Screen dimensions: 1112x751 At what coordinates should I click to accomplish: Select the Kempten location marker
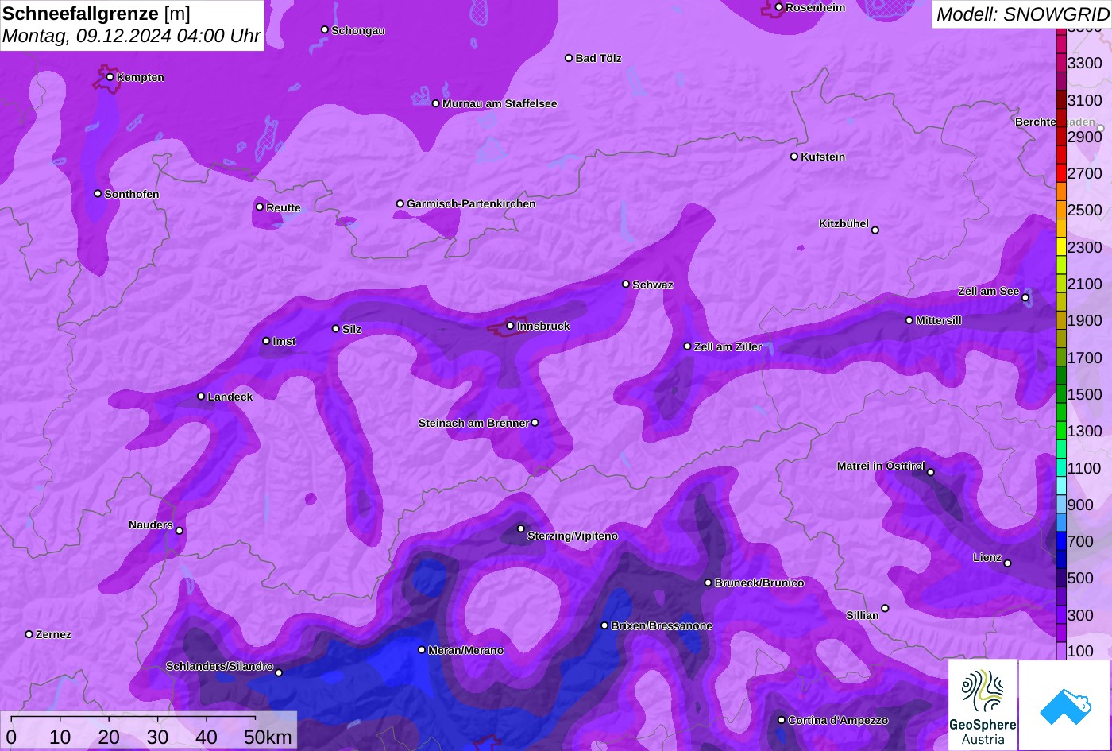tap(110, 77)
